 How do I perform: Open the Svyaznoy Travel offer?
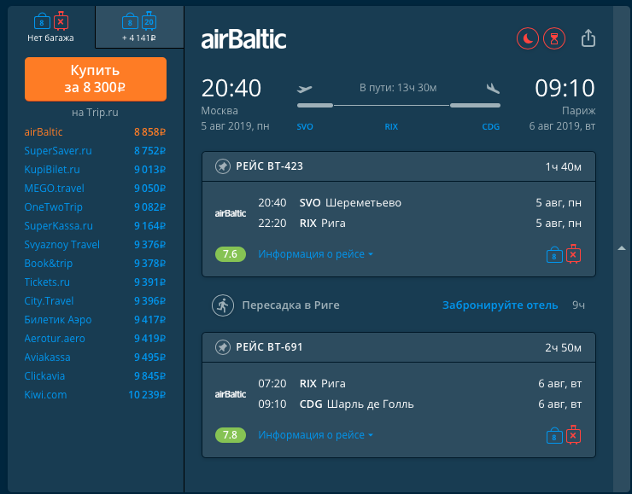click(95, 245)
